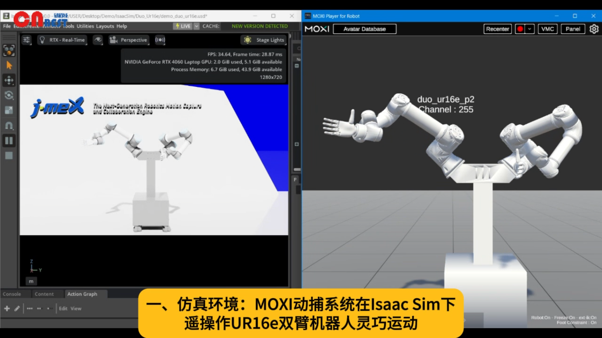Screen dimensions: 602x338
Task: Pause the Isaac Sim simulation
Action: (9, 141)
